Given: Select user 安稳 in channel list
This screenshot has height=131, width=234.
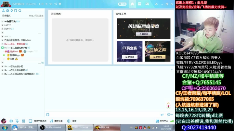Looking at the screenshot, I should coord(12,59).
